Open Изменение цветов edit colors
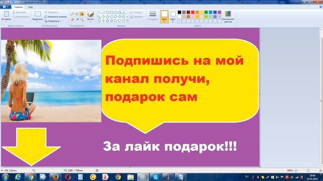323x181 pixels. click(228, 17)
